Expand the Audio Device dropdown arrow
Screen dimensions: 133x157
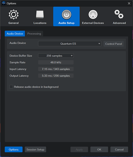pyautogui.click(x=99, y=44)
